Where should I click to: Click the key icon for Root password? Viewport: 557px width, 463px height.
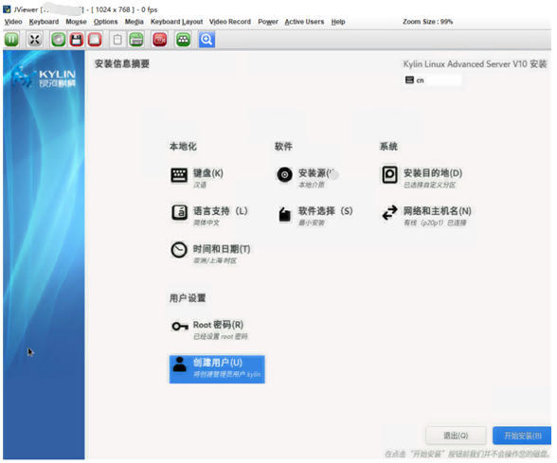pos(180,326)
